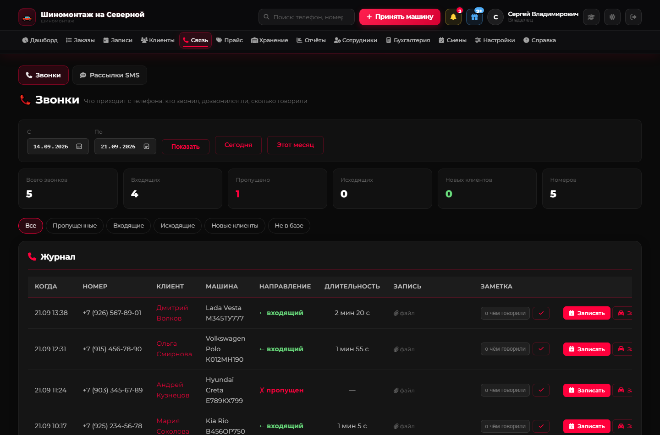This screenshot has width=660, height=435.
Task: Click the logout icon
Action: click(x=633, y=17)
